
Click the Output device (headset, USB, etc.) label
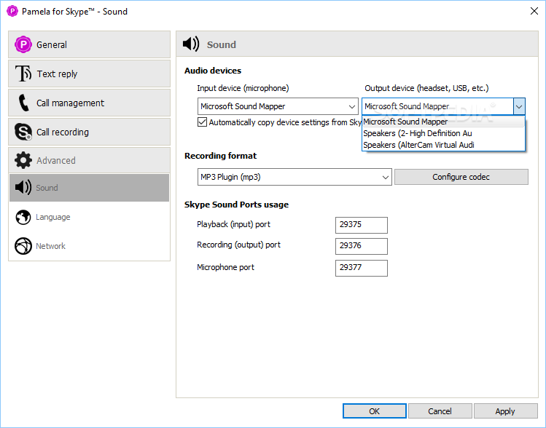[x=426, y=88]
